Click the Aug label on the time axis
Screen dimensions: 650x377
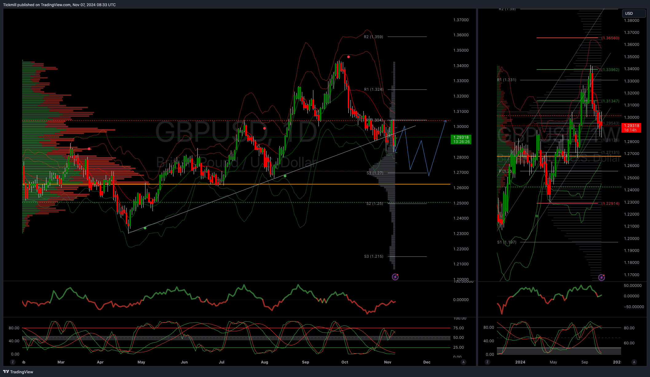[264, 362]
